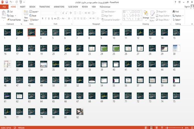The image size is (194, 129).
Task: Open the Font name combo box
Action: pos(48,13)
